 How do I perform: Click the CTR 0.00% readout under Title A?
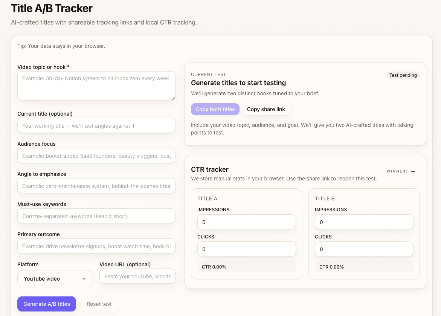coord(246,267)
